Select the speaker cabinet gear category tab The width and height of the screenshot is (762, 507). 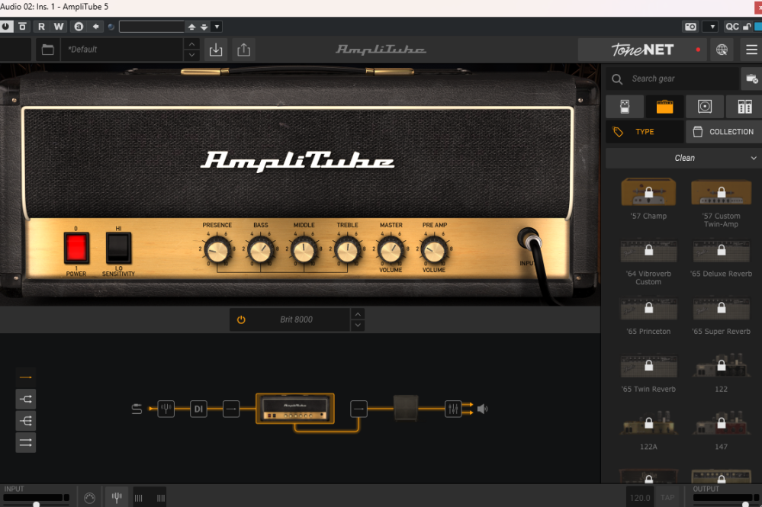pos(705,106)
